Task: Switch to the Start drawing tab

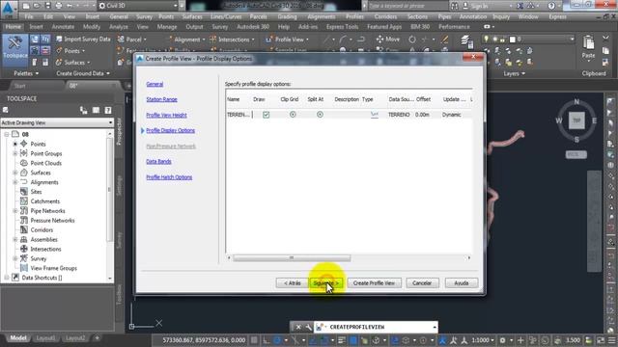Action: coord(19,86)
